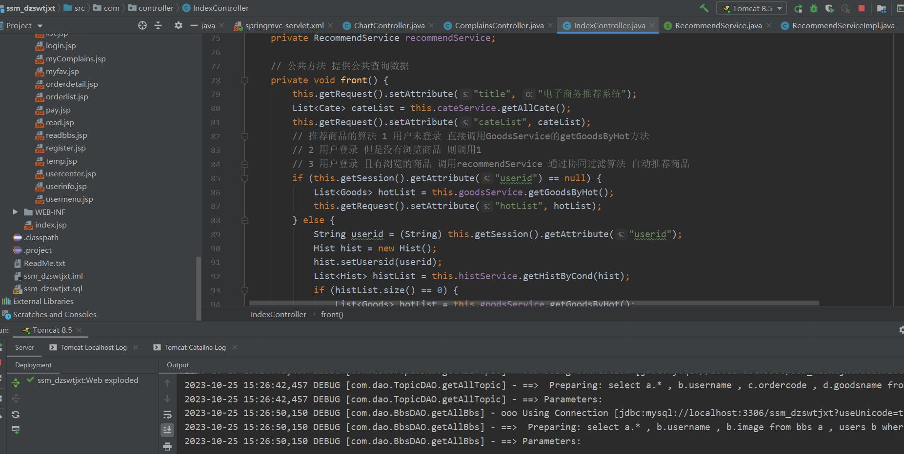This screenshot has width=904, height=454.
Task: Close the ChartController.java editor tab
Action: [431, 25]
